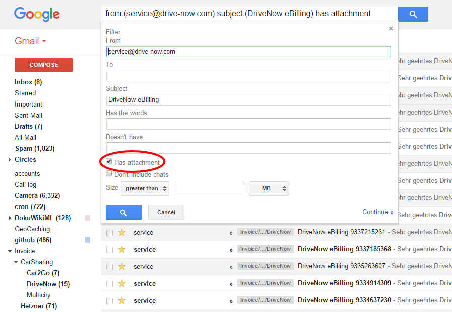Check the Don't include chats checkbox
Viewport: 452px width, 312px height.
[x=109, y=173]
